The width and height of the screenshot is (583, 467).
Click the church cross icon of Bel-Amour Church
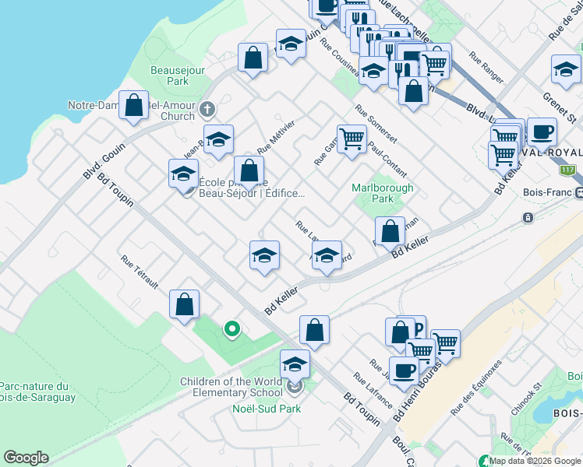207,110
